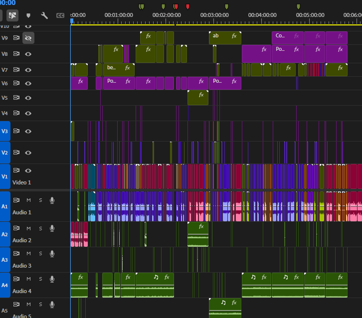Screen dimensions: 362x318
Task: Toggle A1 track targeting button
Action: coord(5,206)
